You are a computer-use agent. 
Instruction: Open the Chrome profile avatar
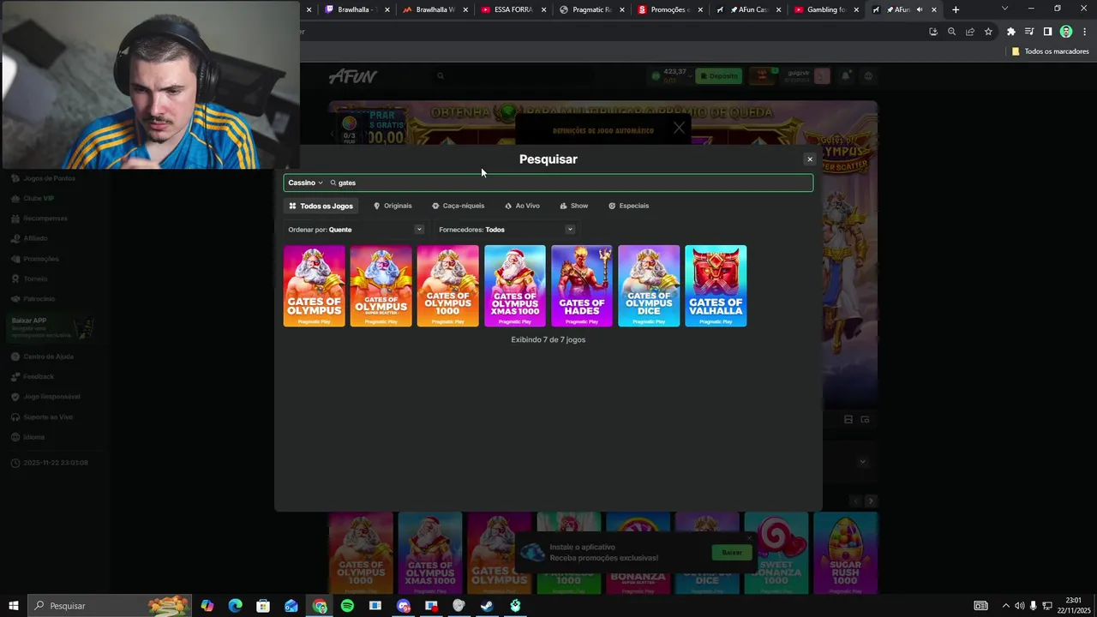tap(1066, 32)
